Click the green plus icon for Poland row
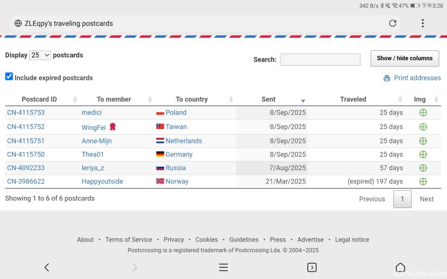The width and height of the screenshot is (447, 279). [x=423, y=113]
